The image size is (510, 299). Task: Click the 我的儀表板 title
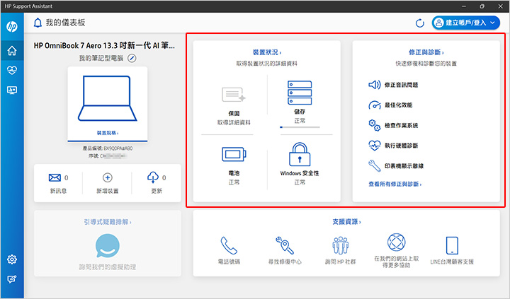tap(65, 23)
